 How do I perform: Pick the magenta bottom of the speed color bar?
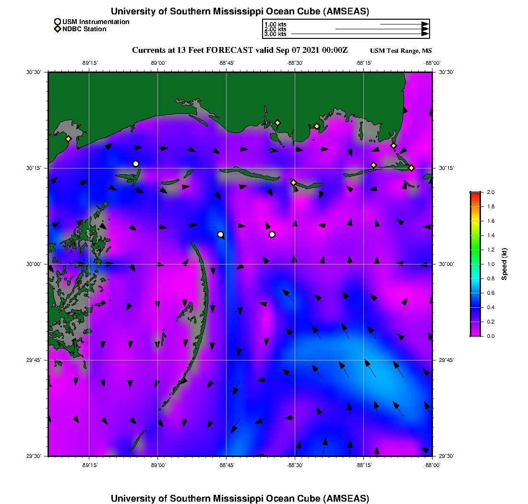(x=475, y=334)
